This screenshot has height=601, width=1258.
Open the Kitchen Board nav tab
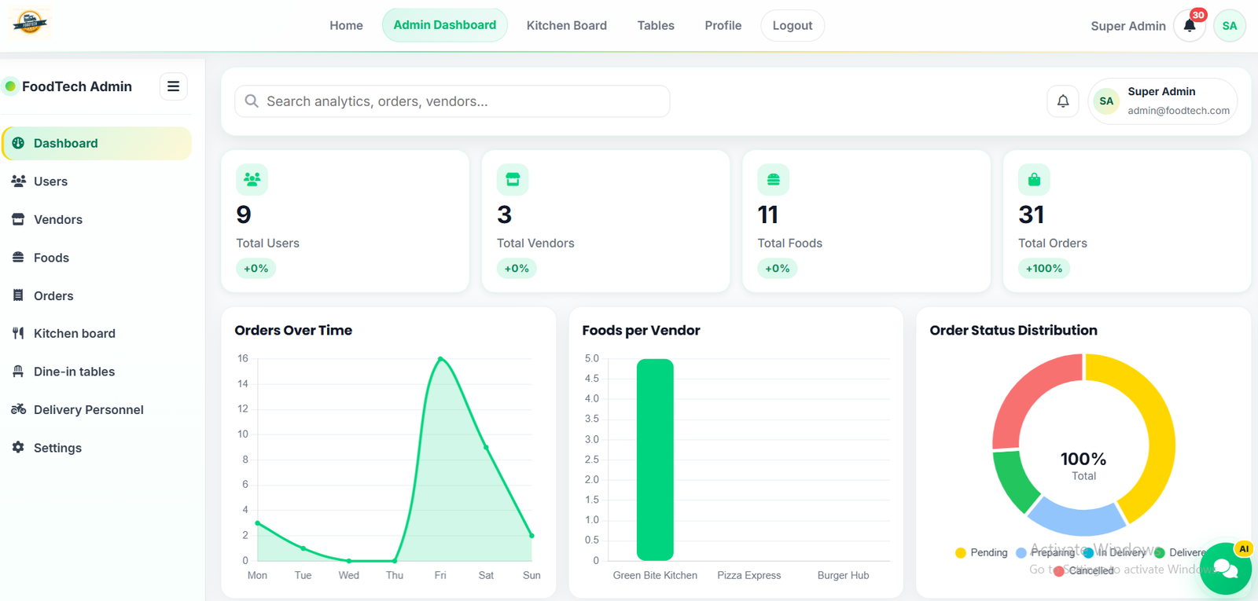pyautogui.click(x=567, y=26)
